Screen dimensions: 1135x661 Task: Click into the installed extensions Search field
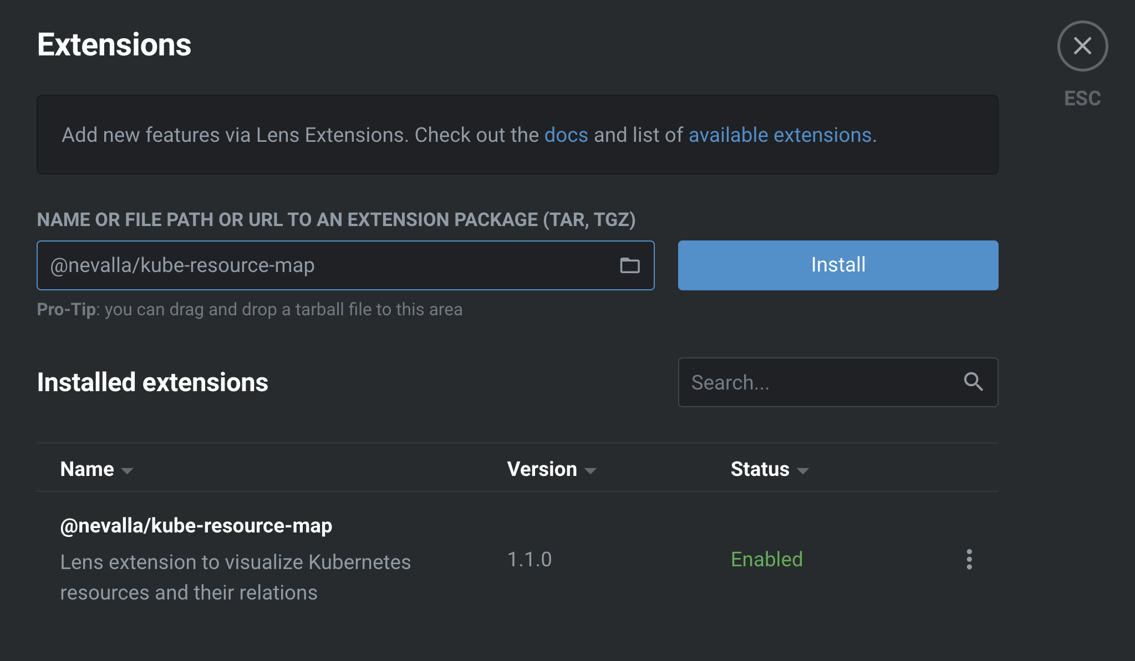coord(821,382)
